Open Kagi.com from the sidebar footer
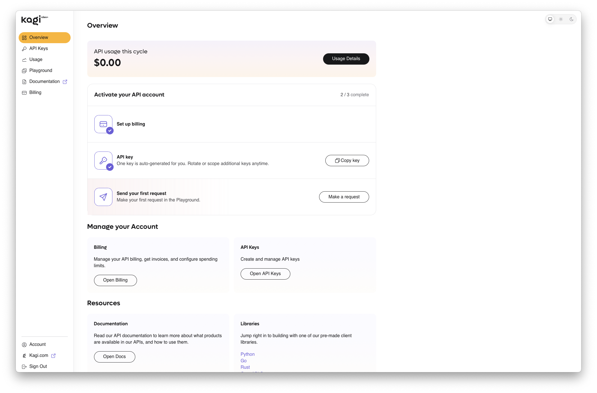This screenshot has height=393, width=597. (x=38, y=355)
